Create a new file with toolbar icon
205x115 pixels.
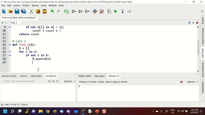(4, 11)
